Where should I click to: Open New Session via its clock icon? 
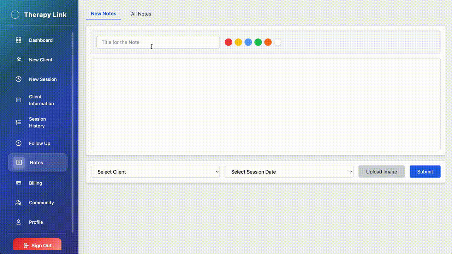18,79
